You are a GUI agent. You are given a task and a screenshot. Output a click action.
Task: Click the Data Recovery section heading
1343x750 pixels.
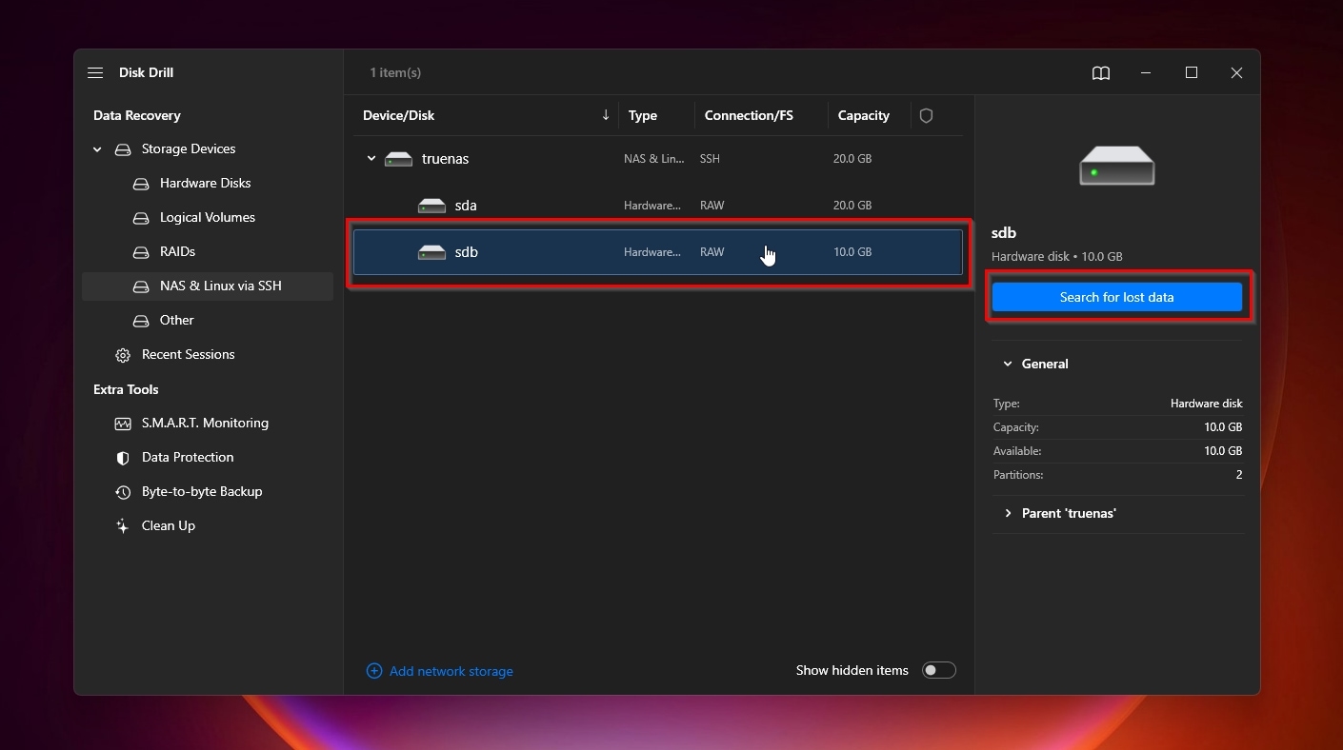point(136,115)
